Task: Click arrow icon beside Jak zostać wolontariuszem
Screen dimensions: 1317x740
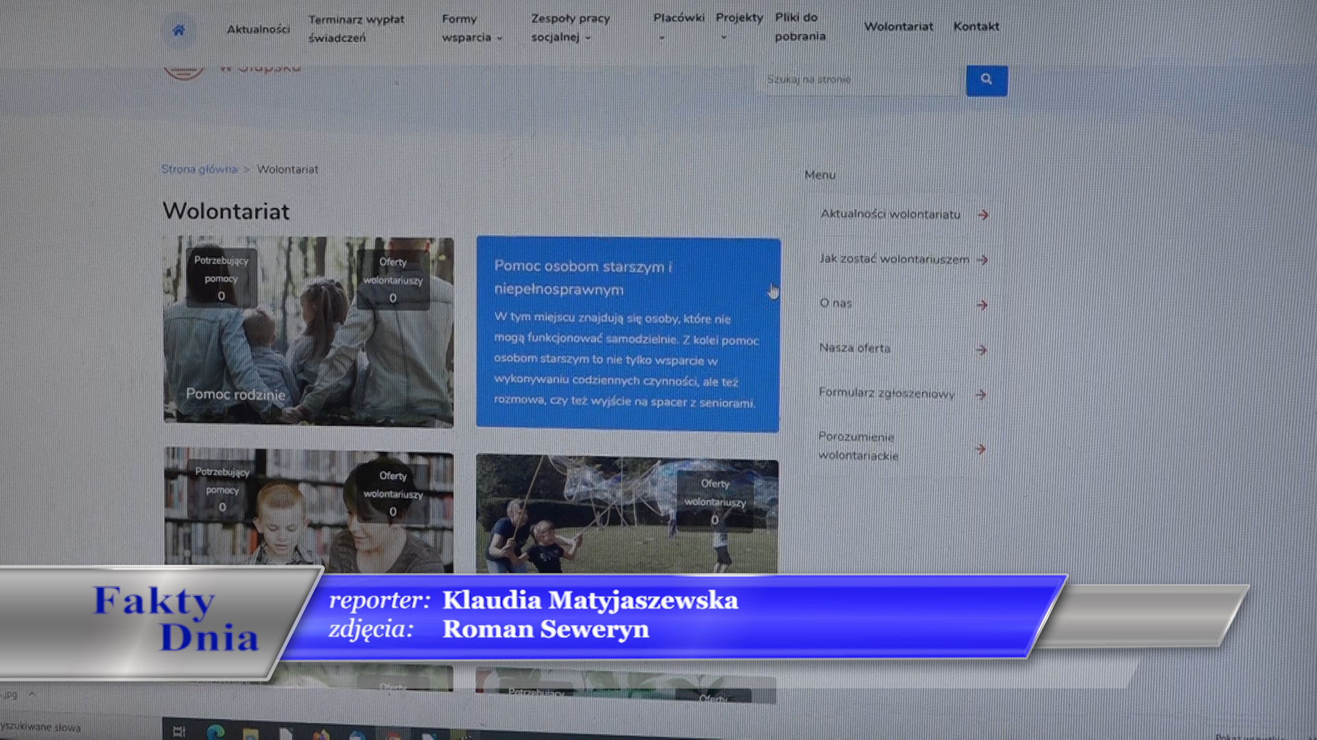Action: 982,260
